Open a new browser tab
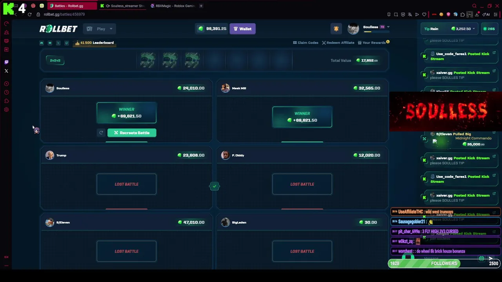The image size is (502, 282). pyautogui.click(x=201, y=6)
